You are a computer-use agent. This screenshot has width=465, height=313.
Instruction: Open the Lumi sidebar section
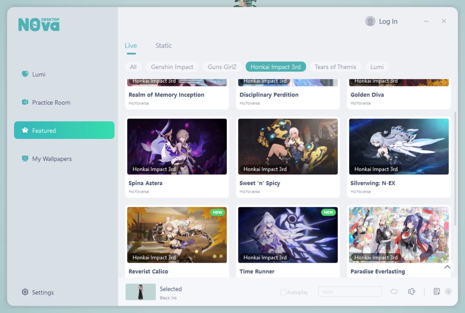64,74
